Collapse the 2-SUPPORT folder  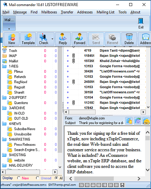click(4, 98)
